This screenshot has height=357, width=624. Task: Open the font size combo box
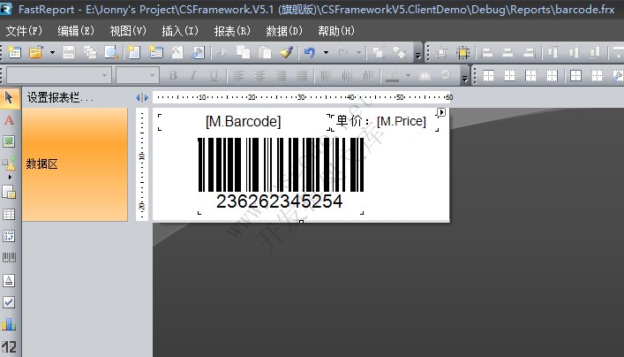(x=138, y=75)
